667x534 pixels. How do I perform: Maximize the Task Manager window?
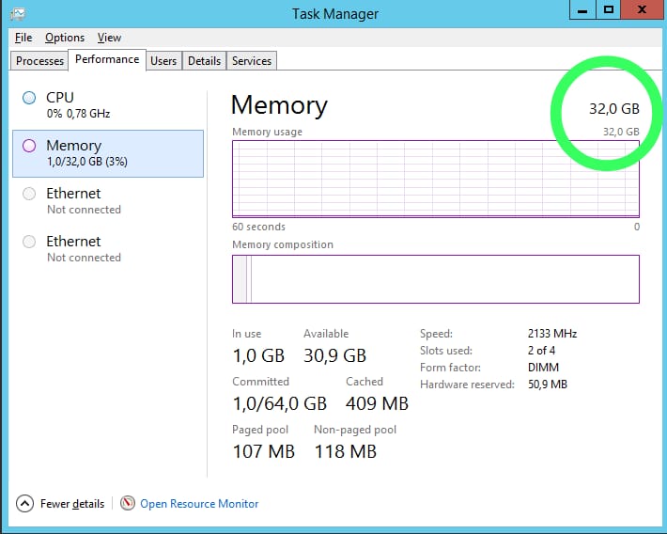[609, 9]
